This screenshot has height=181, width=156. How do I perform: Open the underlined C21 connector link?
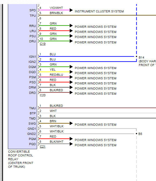click(x=43, y=146)
